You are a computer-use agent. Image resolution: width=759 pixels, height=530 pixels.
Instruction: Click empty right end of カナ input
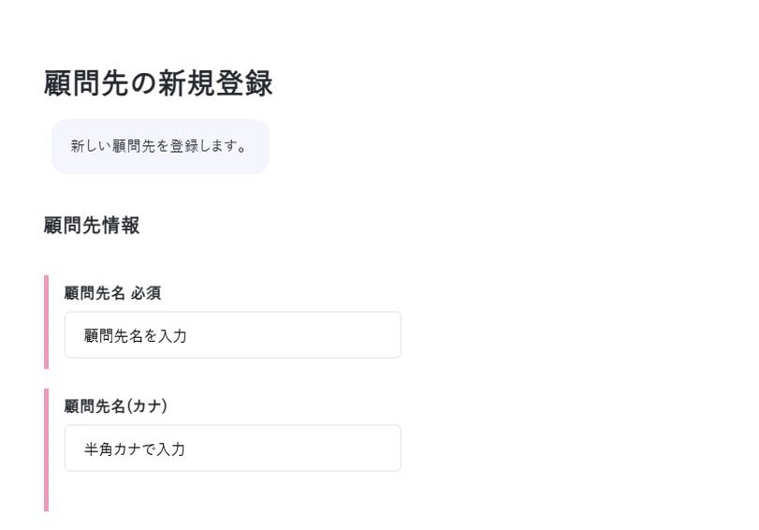tap(374, 449)
